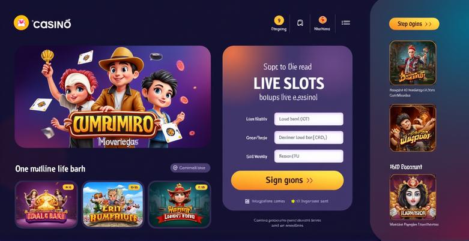Click the round icon in Commel pill button
This screenshot has height=241, width=469.
tap(175, 168)
